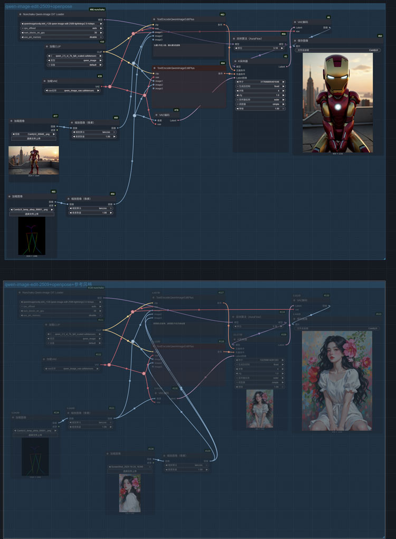Toggle use_pin_memory in DiT Loader node #86
This screenshot has height=539, width=396.
[62, 37]
